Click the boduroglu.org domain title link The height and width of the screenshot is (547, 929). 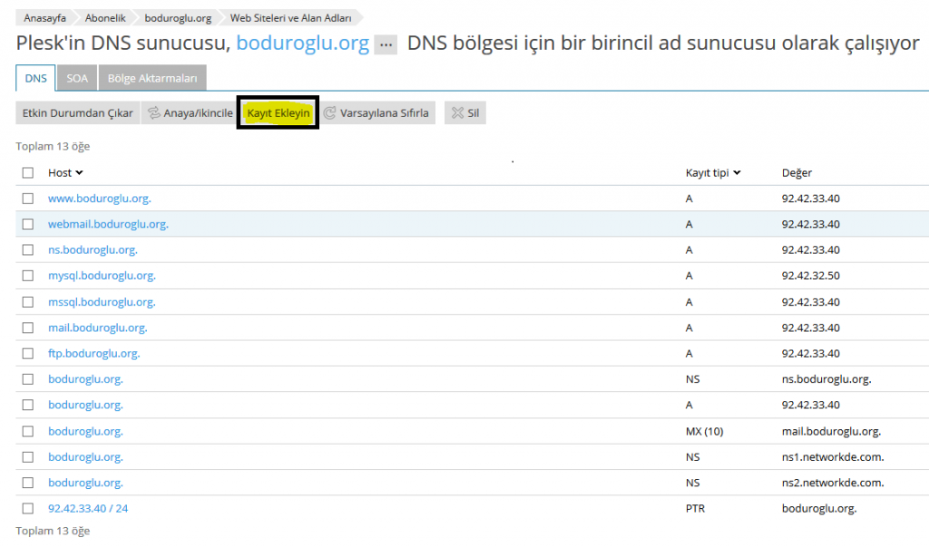click(x=302, y=44)
